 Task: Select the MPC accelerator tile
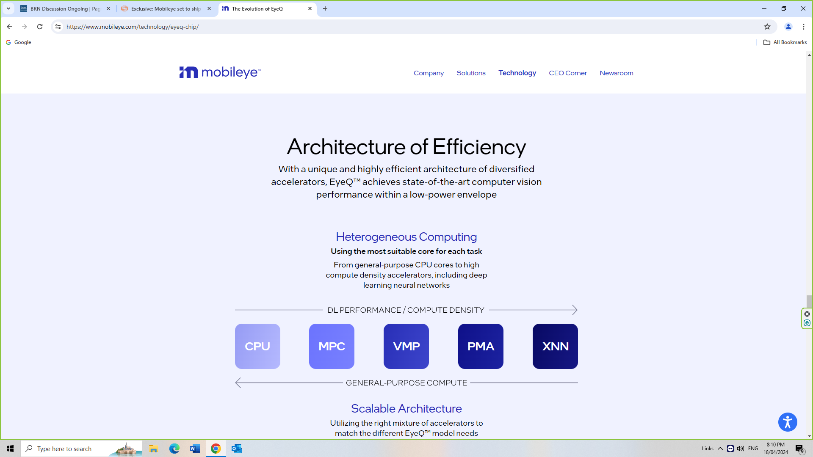(x=332, y=346)
